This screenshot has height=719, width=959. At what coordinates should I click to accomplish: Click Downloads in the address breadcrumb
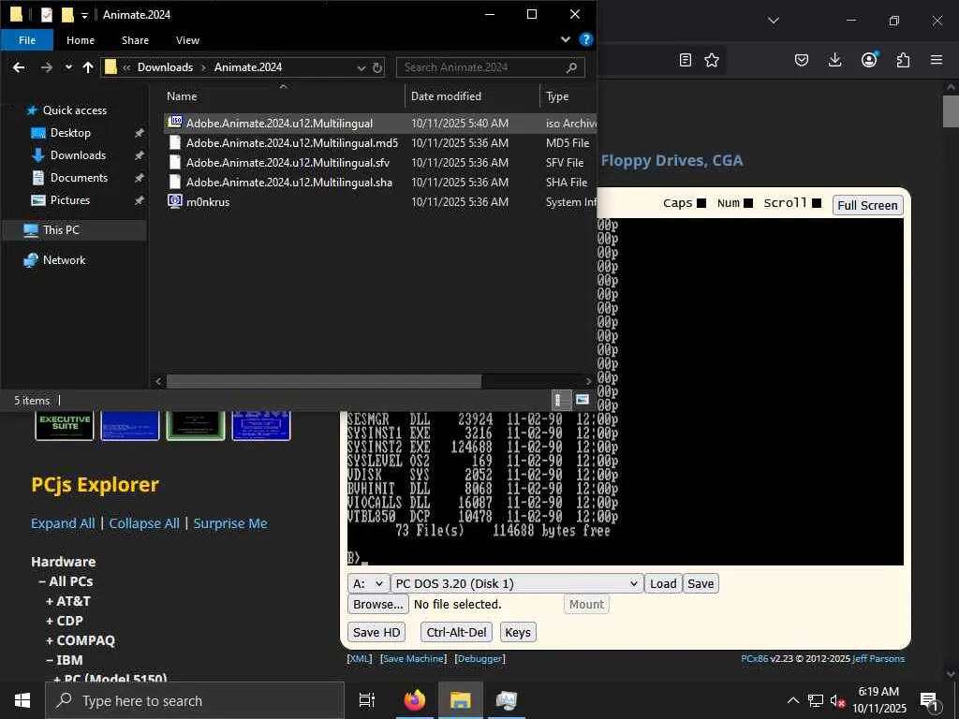pos(165,67)
